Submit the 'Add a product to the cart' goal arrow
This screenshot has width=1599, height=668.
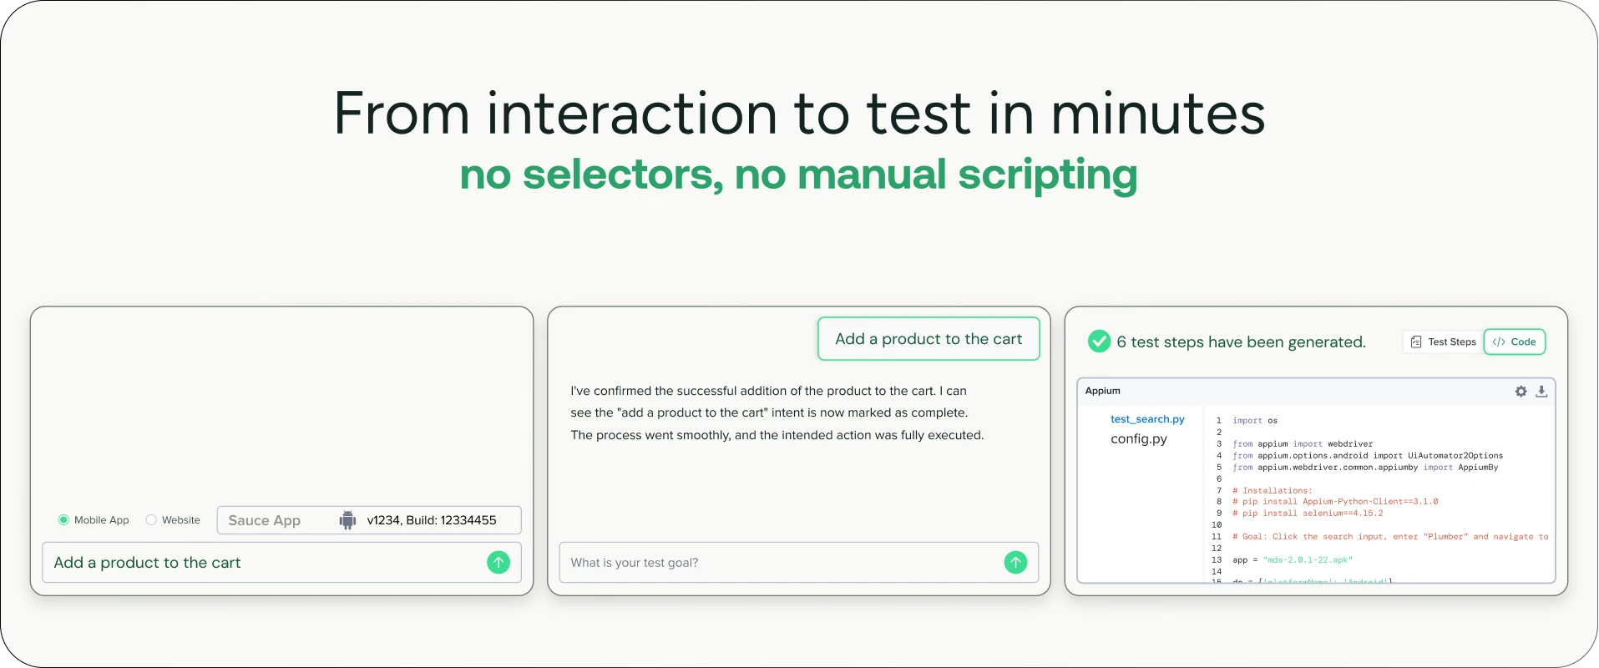[x=498, y=563]
